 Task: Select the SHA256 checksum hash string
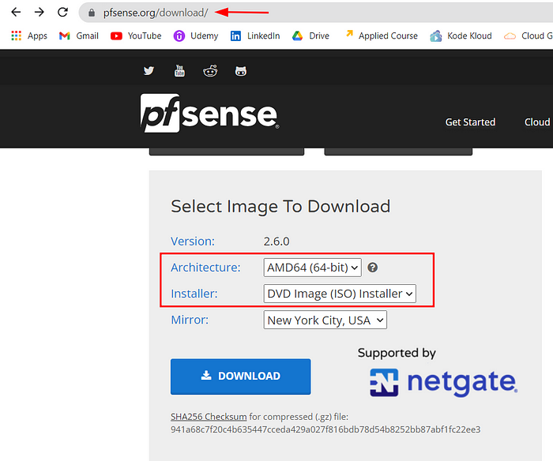[325, 429]
